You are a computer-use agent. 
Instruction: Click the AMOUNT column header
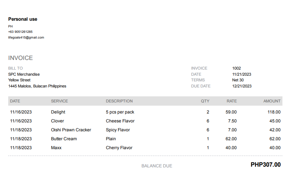point(272,101)
